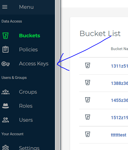The height and width of the screenshot is (150, 128).
Task: Open bucket link starting with 1455z36
Action: [119, 100]
